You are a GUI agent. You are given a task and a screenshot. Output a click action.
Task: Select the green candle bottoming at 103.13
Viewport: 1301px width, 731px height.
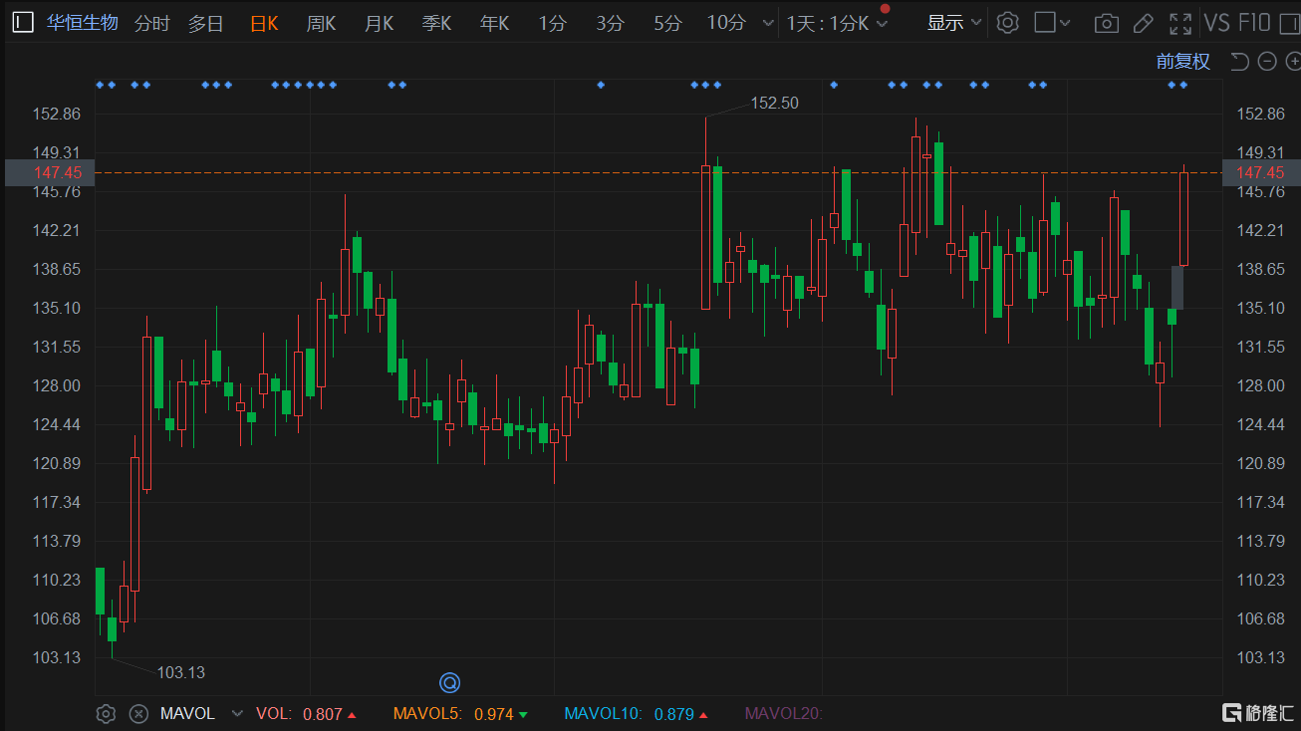point(112,629)
